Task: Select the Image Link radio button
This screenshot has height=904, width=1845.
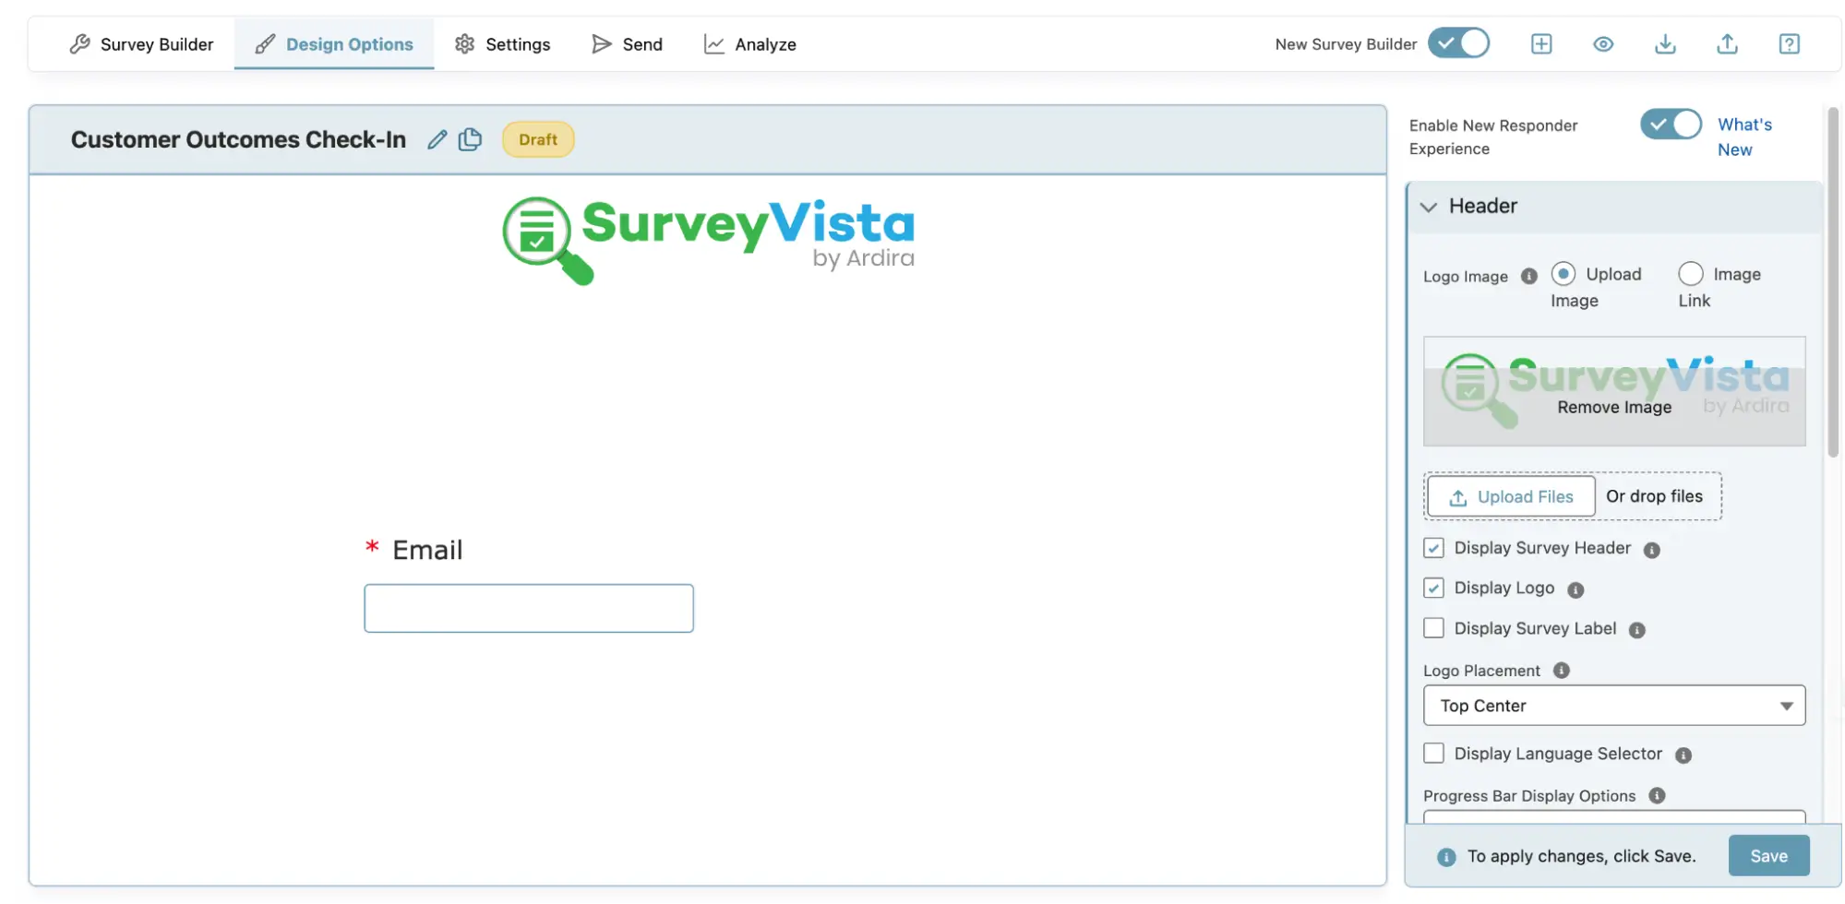Action: [x=1690, y=274]
